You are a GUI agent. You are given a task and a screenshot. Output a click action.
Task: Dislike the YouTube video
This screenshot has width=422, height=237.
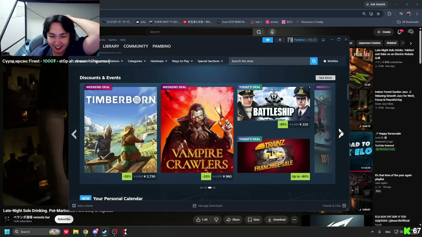click(x=216, y=220)
